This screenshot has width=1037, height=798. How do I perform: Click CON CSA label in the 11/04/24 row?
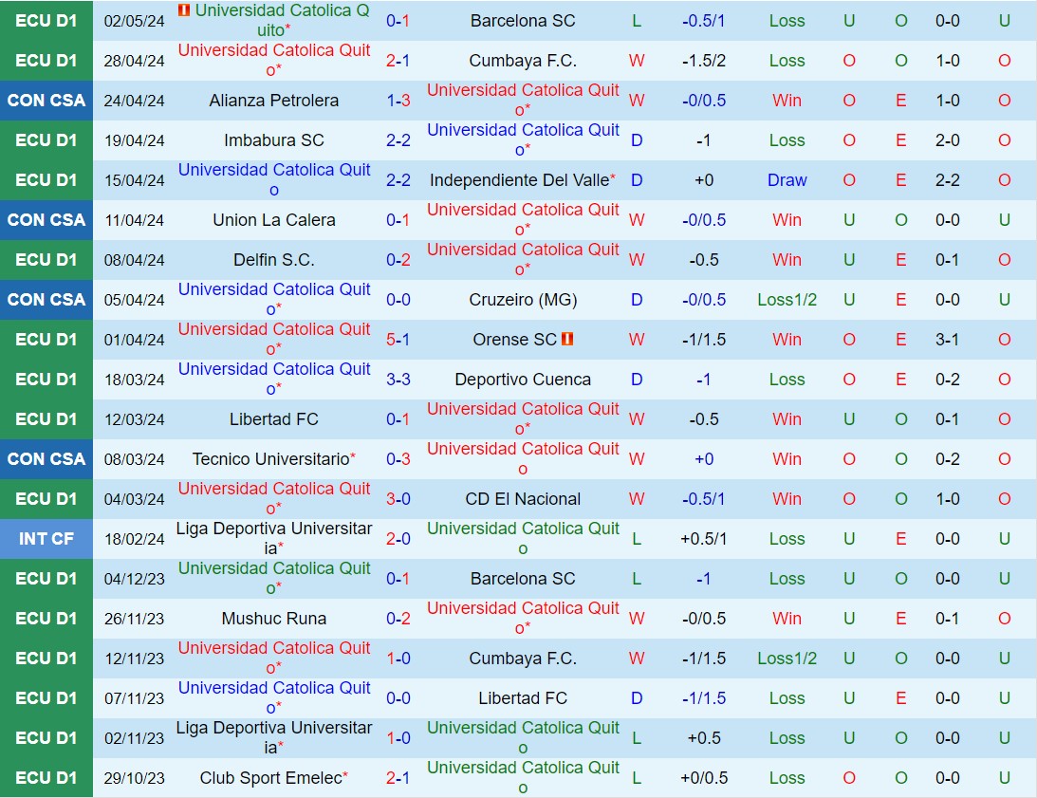[46, 220]
